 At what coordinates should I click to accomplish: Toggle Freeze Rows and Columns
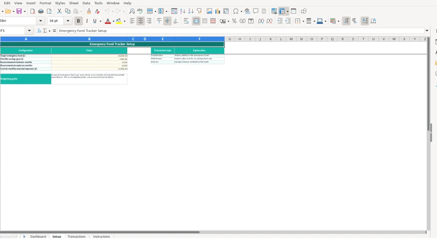282,11
